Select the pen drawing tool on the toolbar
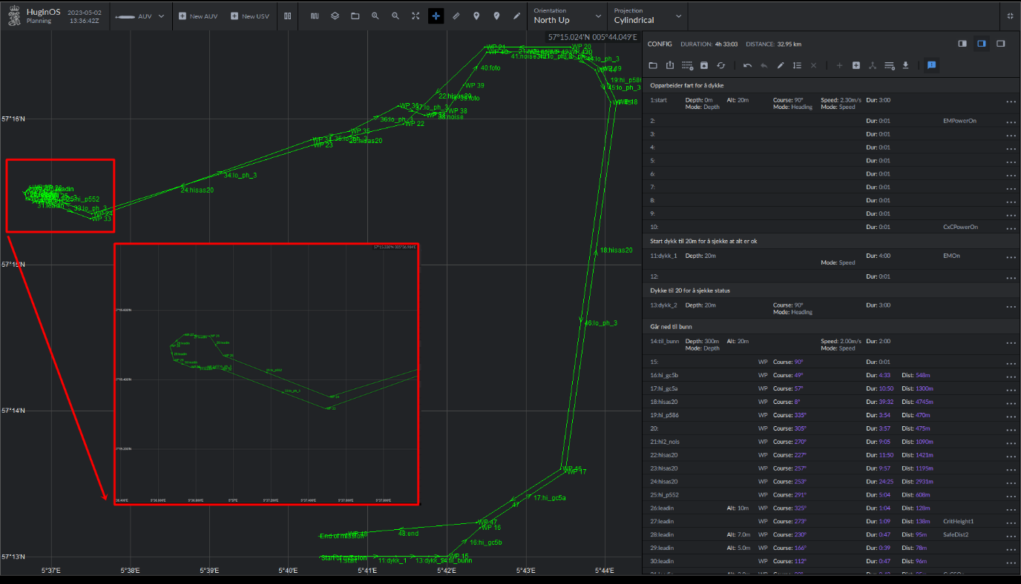 click(518, 16)
